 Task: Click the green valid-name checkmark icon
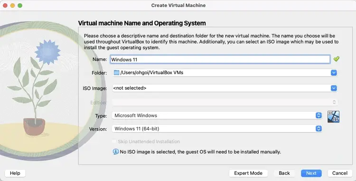click(x=336, y=59)
